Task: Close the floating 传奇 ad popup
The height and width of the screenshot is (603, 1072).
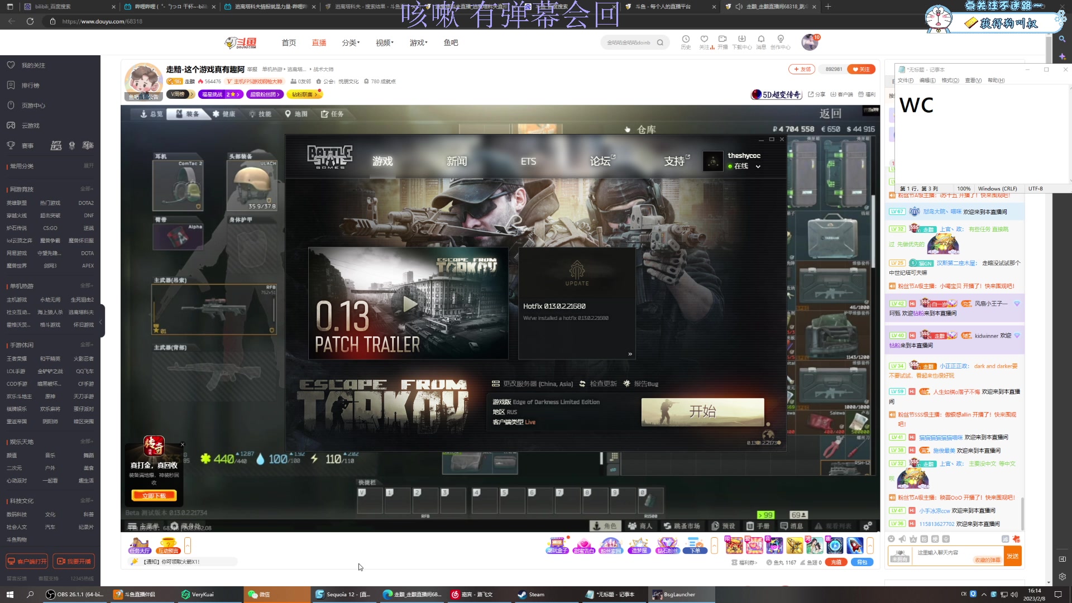Action: (182, 445)
